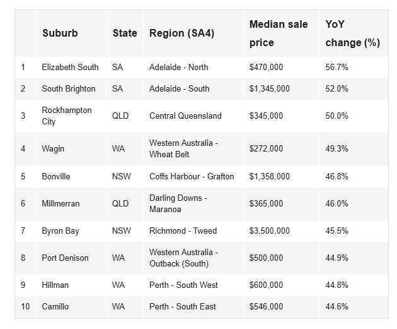
Task: Click the Hillman suburb cell
Action: (55, 285)
